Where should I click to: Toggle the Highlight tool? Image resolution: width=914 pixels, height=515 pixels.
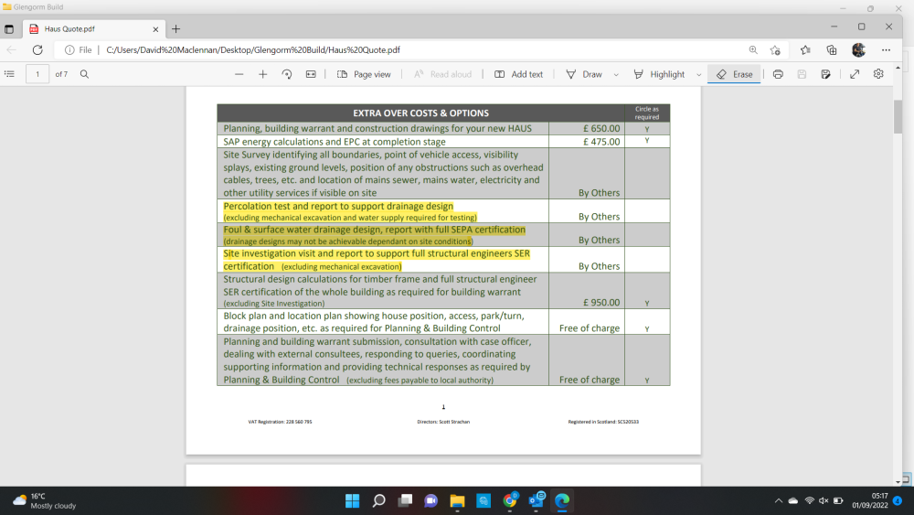coord(659,74)
